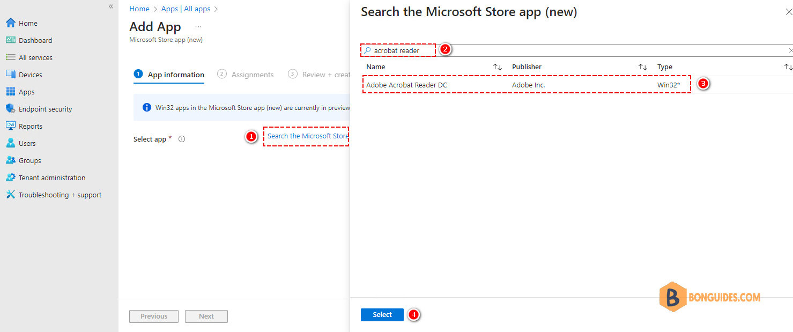
Task: Click the Reports icon in the sidebar
Action: pyautogui.click(x=10, y=126)
